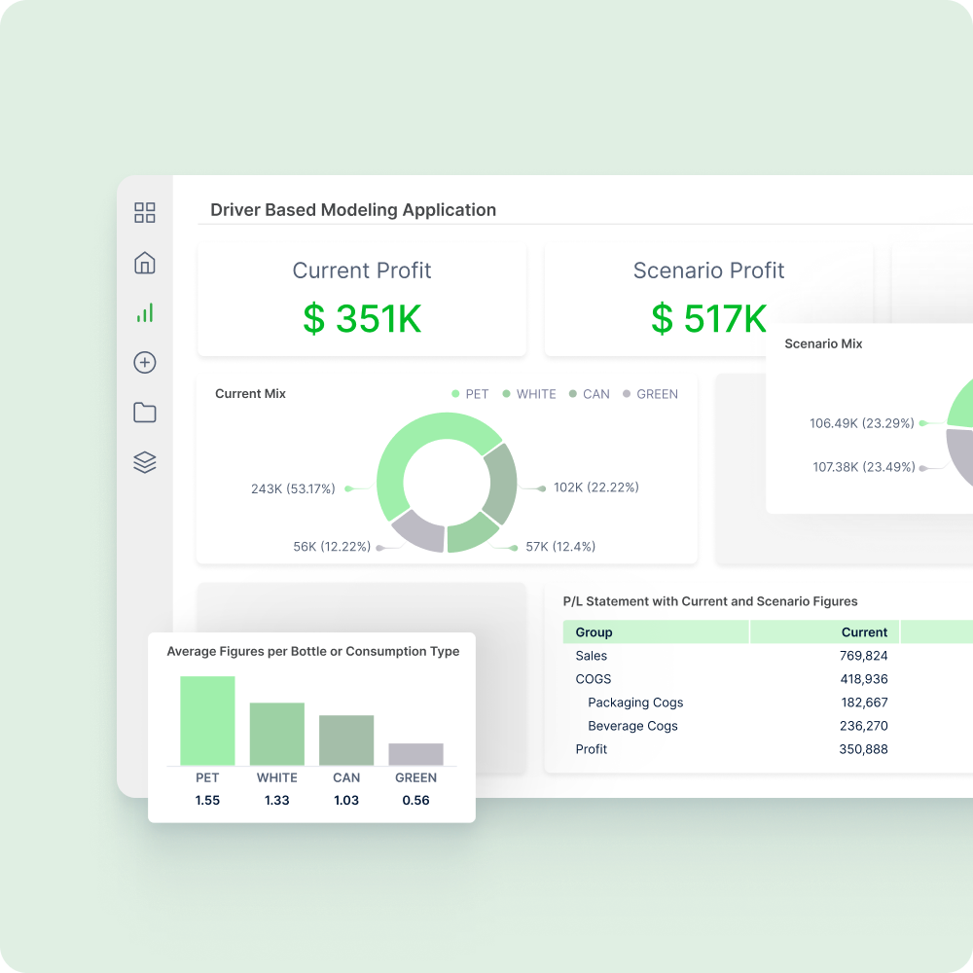This screenshot has height=973, width=973.
Task: Open the folder icon in sidebar
Action: click(145, 413)
